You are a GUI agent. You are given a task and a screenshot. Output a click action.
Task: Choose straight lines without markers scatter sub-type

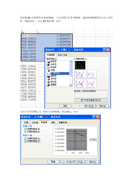point(91,84)
